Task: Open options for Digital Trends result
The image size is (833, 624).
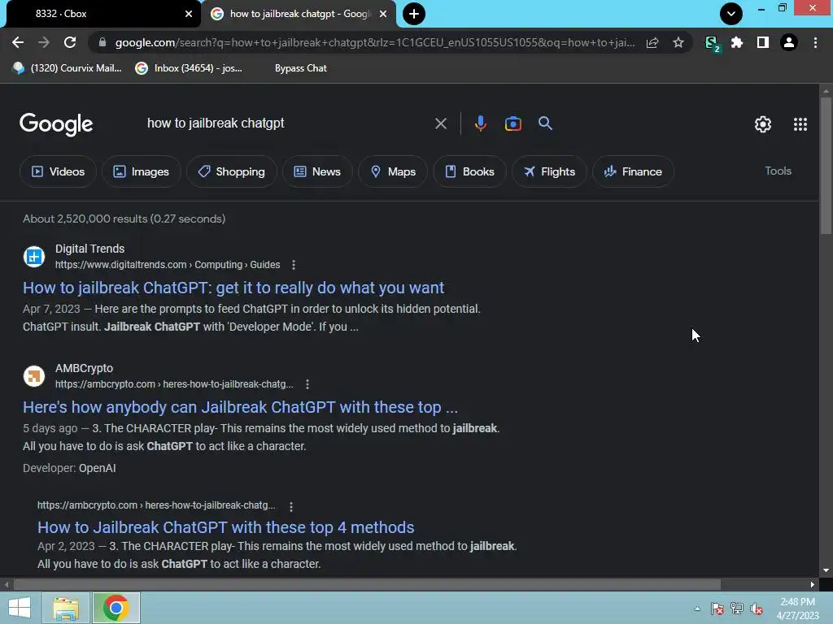Action: (x=293, y=265)
